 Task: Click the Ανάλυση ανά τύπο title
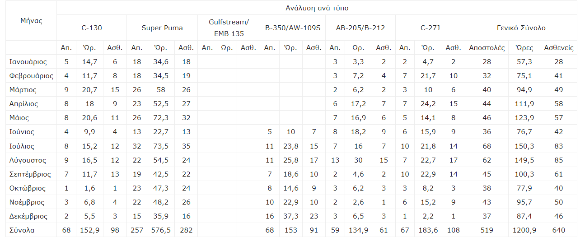(317, 8)
